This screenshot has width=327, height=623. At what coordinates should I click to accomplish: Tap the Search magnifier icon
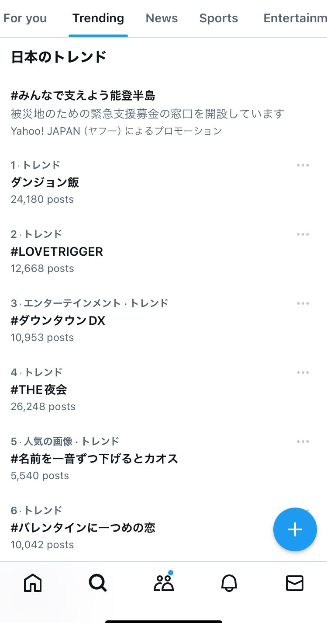[97, 583]
